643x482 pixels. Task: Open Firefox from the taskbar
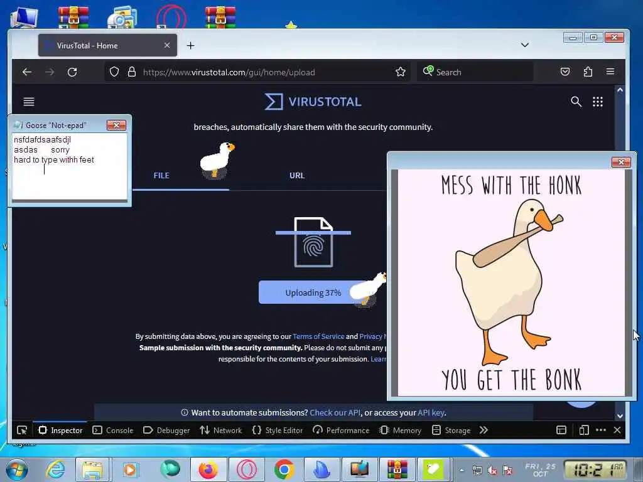(x=208, y=469)
